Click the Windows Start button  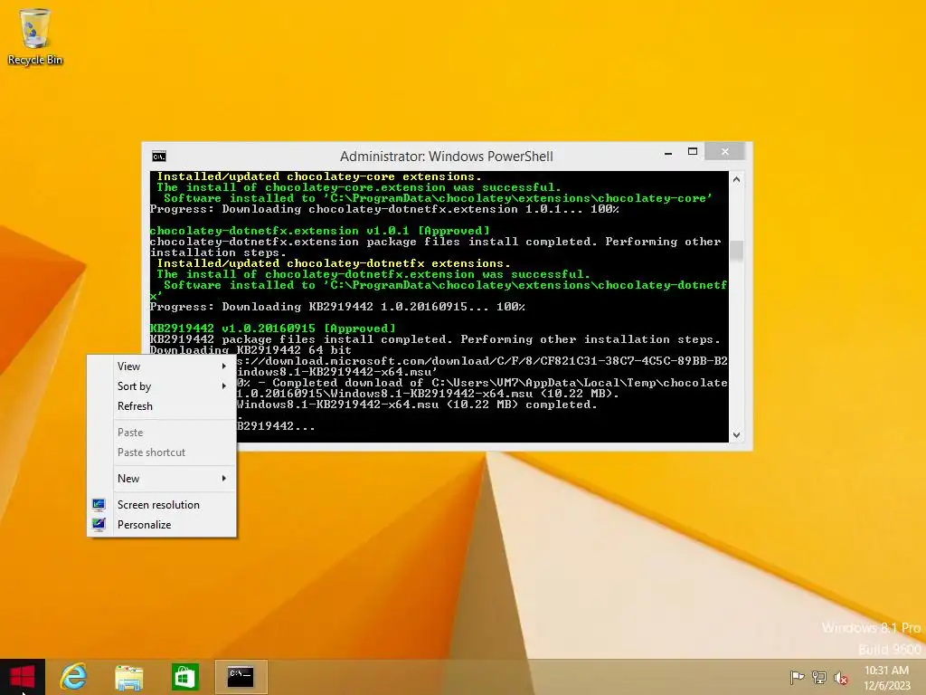pos(23,677)
